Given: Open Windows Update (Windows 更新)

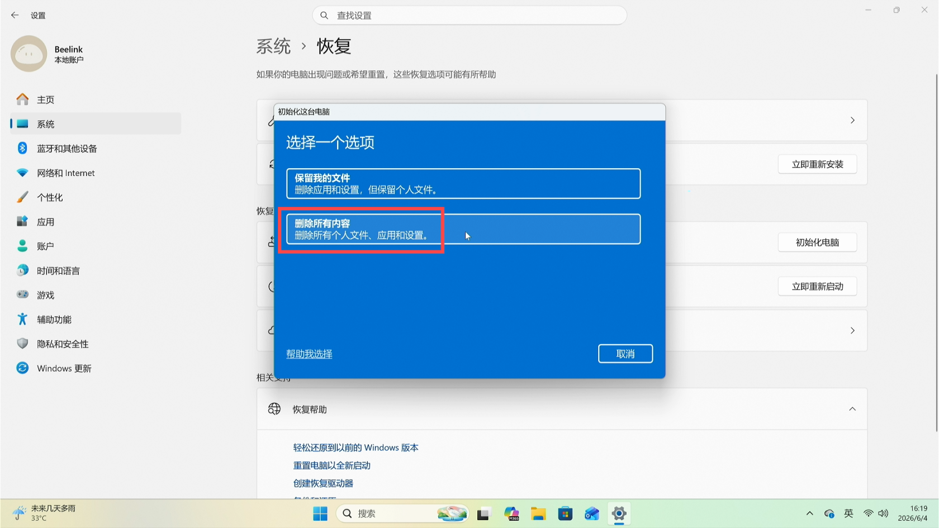Looking at the screenshot, I should (x=95, y=369).
